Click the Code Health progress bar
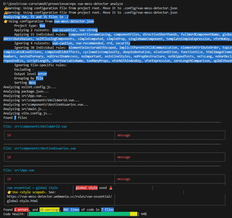This screenshot has height=218, width=232. click(x=83, y=214)
